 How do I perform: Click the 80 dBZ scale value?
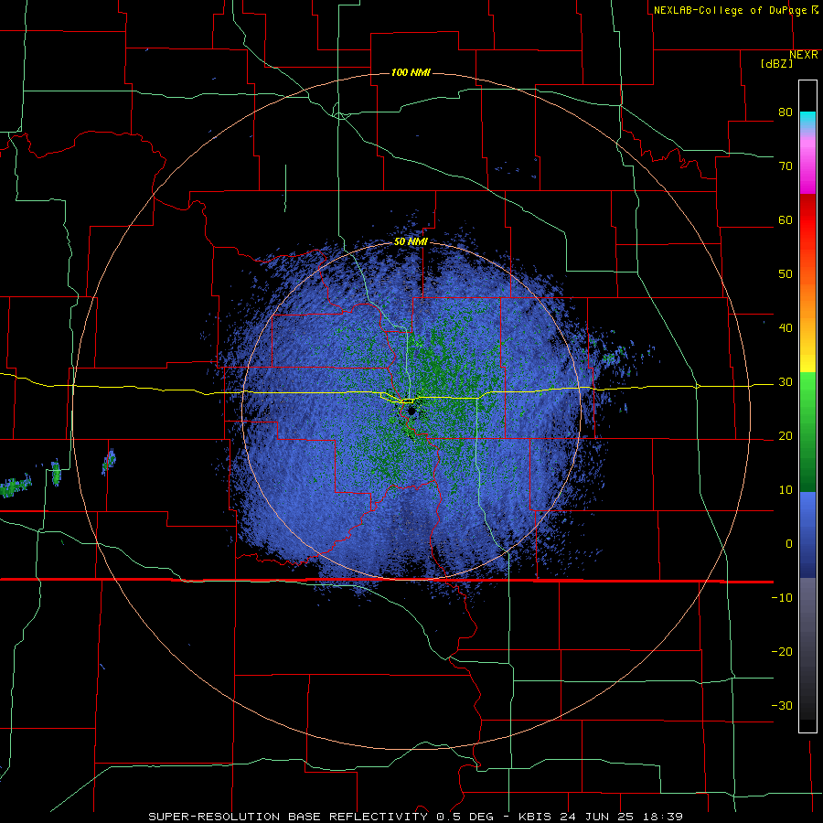[786, 112]
